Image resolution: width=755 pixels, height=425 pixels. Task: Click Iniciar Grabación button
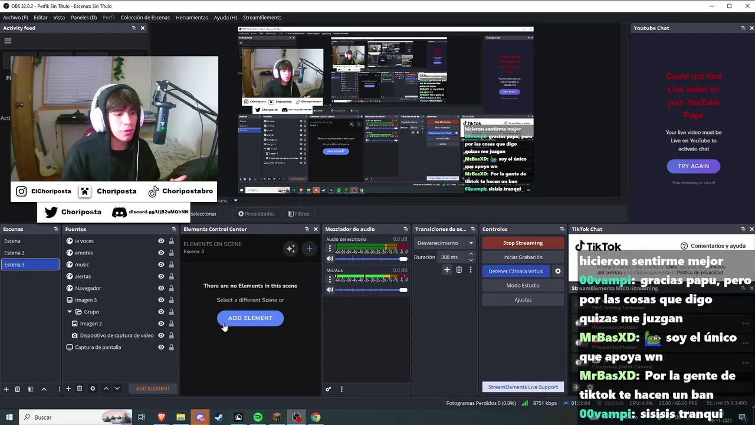pyautogui.click(x=523, y=257)
